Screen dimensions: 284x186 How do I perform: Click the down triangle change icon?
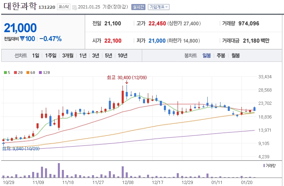click(x=22, y=39)
